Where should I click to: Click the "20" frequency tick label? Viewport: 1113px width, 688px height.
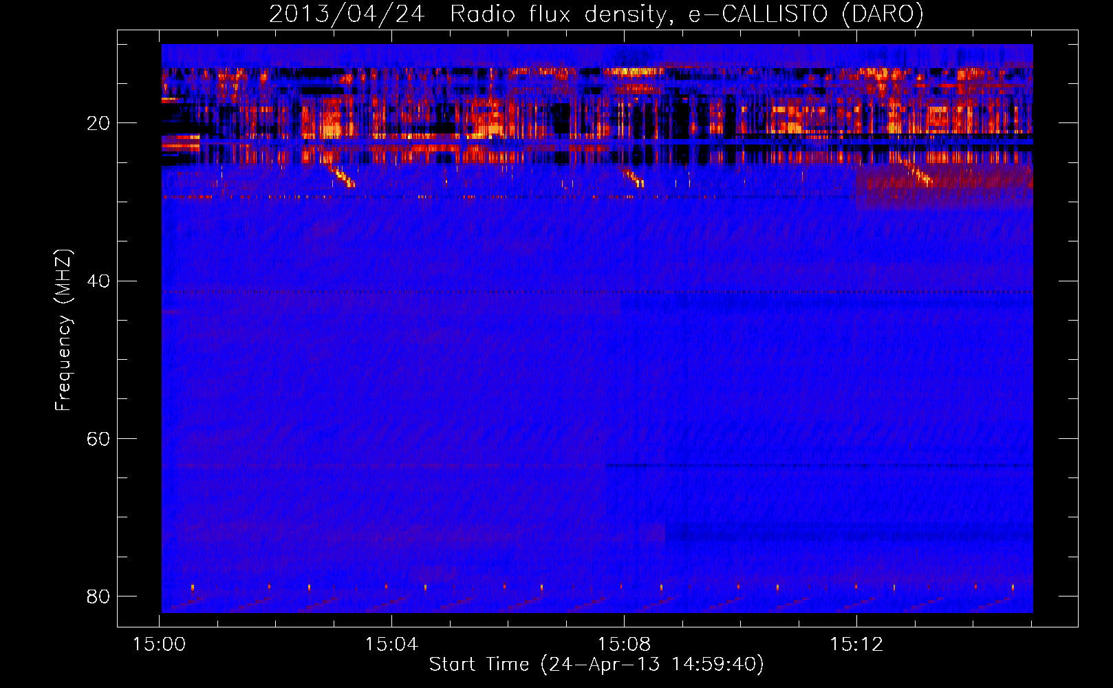[98, 123]
